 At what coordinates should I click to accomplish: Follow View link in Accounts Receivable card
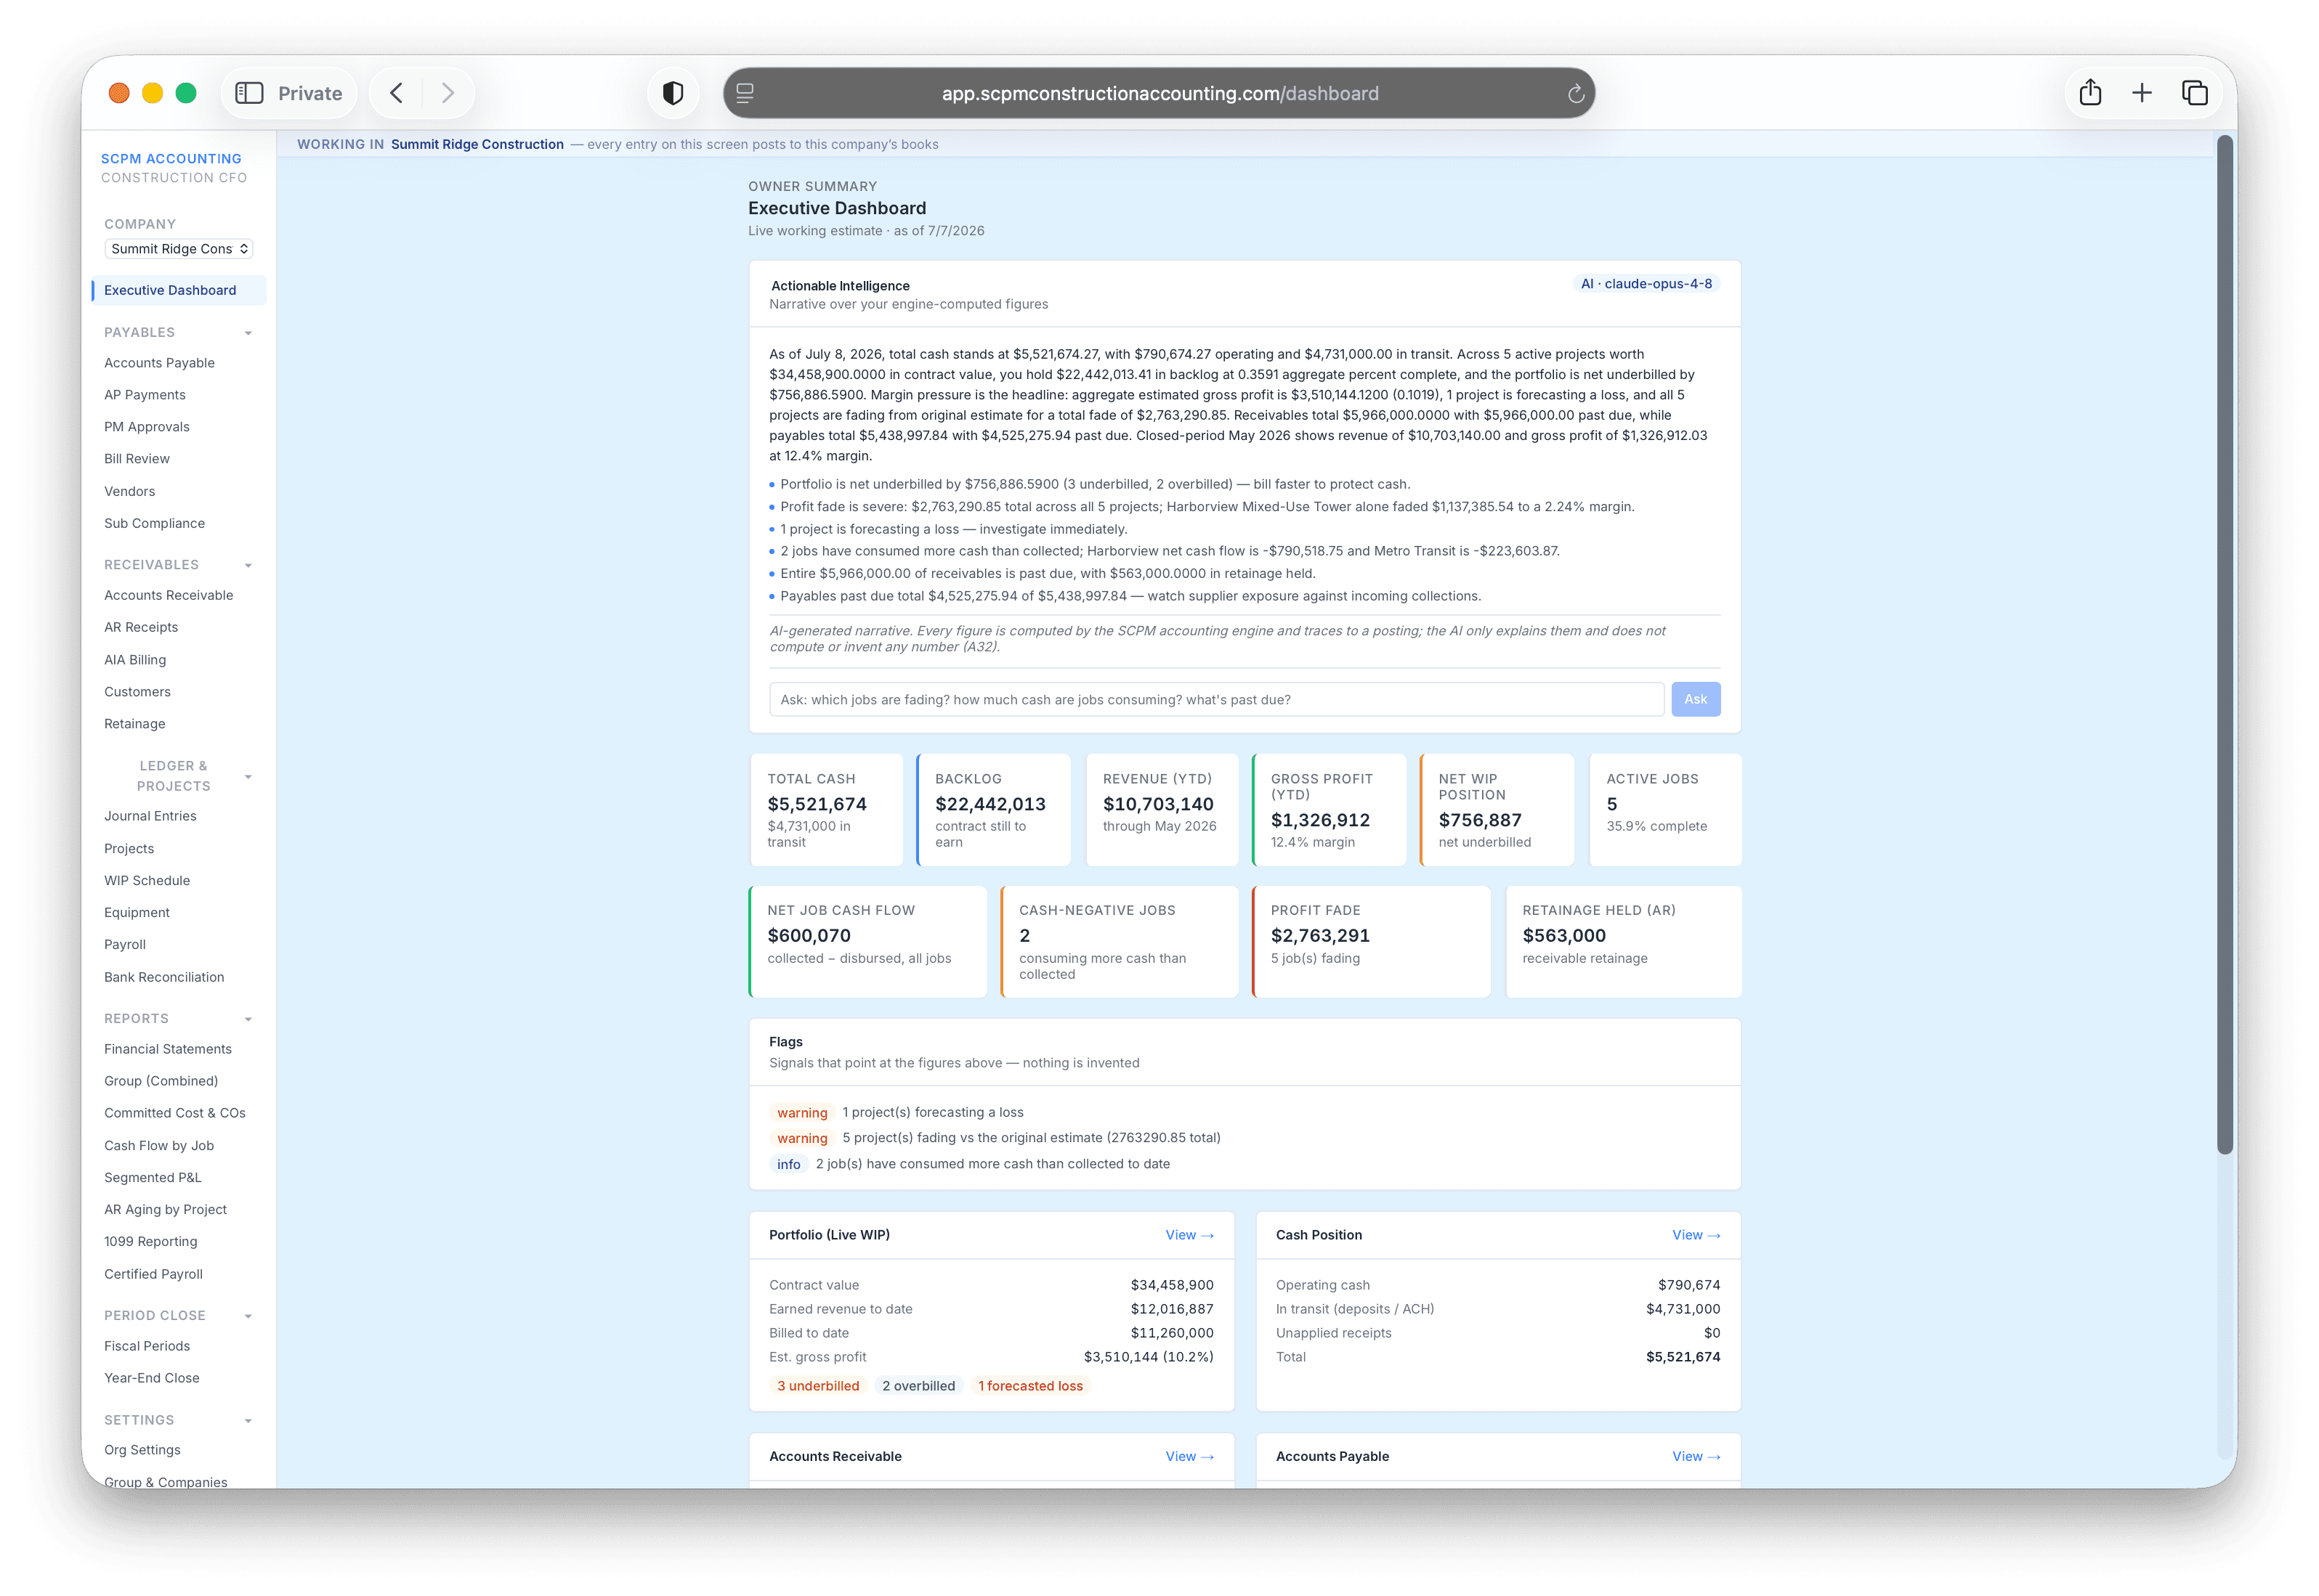pos(1189,1456)
